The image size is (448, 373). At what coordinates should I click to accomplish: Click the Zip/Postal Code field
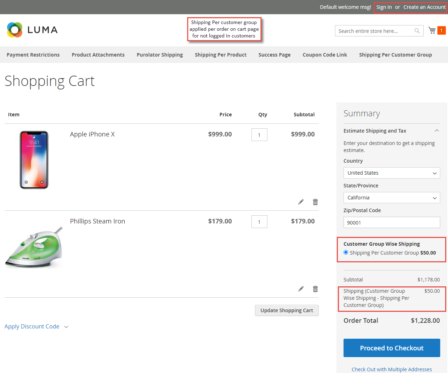392,222
